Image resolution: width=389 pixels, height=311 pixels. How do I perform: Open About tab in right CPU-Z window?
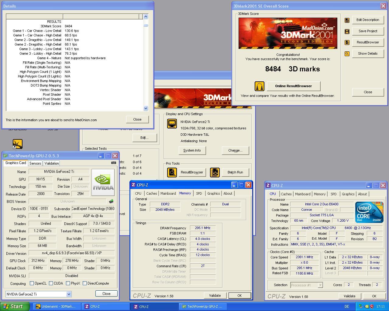click(x=362, y=194)
